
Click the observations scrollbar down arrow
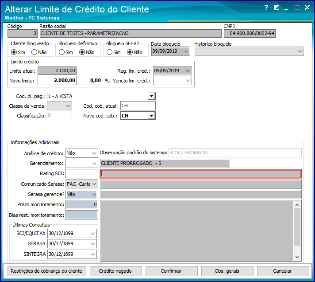pos(297,257)
